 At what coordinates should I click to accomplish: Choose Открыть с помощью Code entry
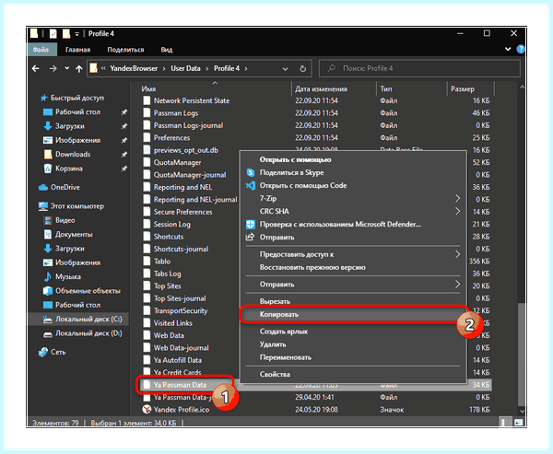coord(353,185)
